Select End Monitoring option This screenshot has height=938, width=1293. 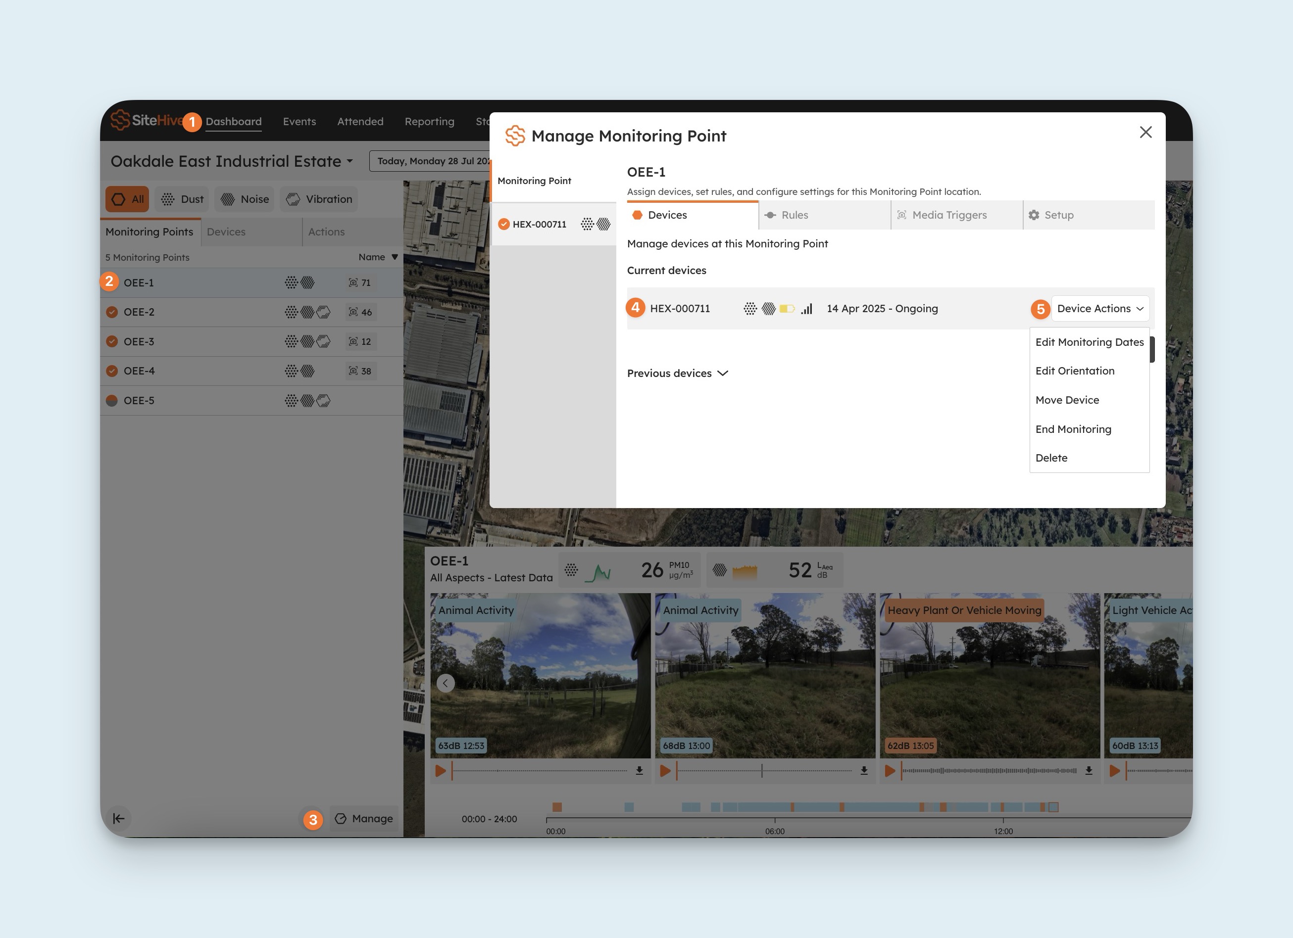pos(1073,429)
